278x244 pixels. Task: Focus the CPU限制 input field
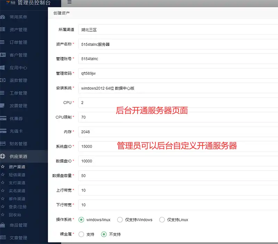pos(178,117)
